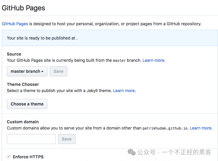Open Learn more link under Theme Chooser
This screenshot has height=161, width=218.
[124, 91]
